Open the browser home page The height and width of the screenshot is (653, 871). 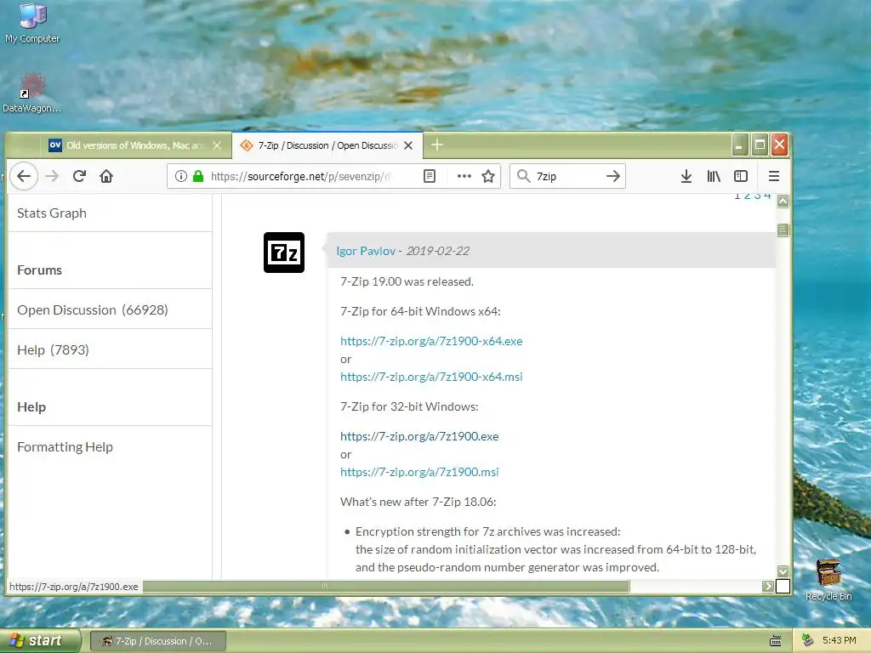click(x=106, y=176)
